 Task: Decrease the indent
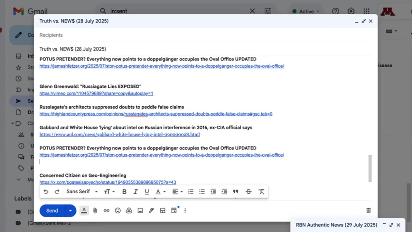[x=213, y=192]
